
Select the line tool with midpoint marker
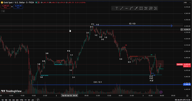(136, 8)
